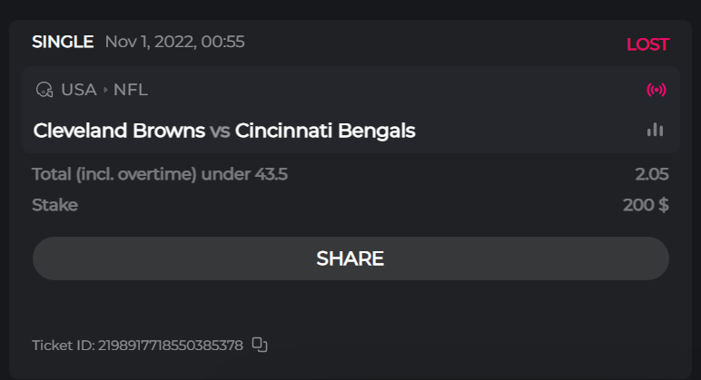
Task: Click the live broadcast signal icon
Action: point(656,90)
